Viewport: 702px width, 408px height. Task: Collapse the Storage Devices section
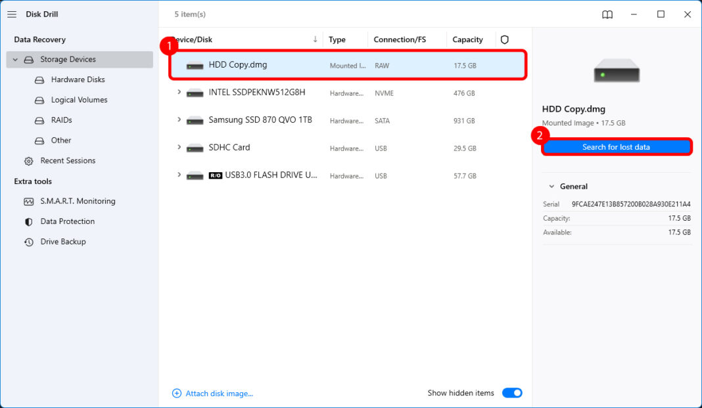tap(14, 59)
